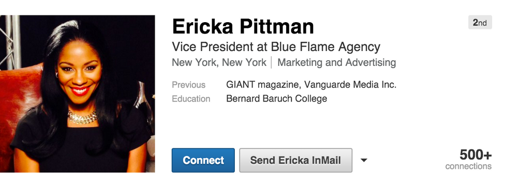Image resolution: width=507 pixels, height=186 pixels.
Task: Click the 2nd degree connection badge
Action: point(480,22)
